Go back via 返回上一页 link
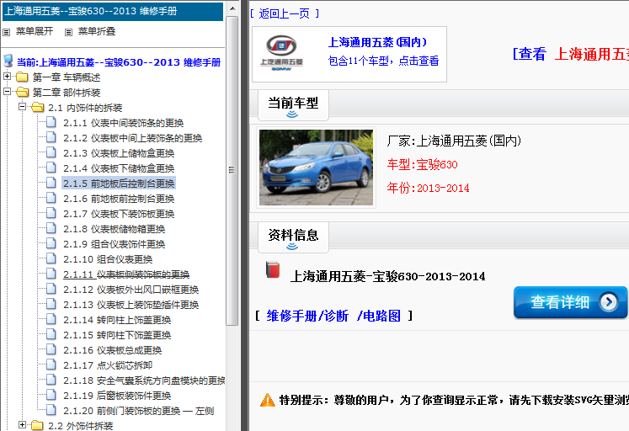The image size is (629, 431). tap(285, 13)
